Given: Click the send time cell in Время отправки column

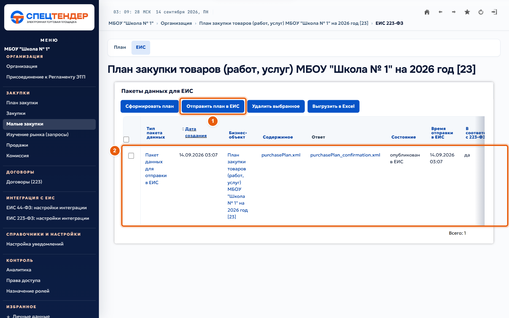Looking at the screenshot, I should (x=442, y=158).
